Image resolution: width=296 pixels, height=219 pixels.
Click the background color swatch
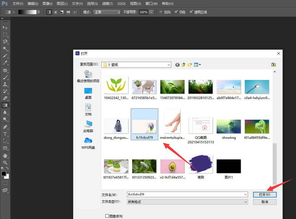click(7, 177)
